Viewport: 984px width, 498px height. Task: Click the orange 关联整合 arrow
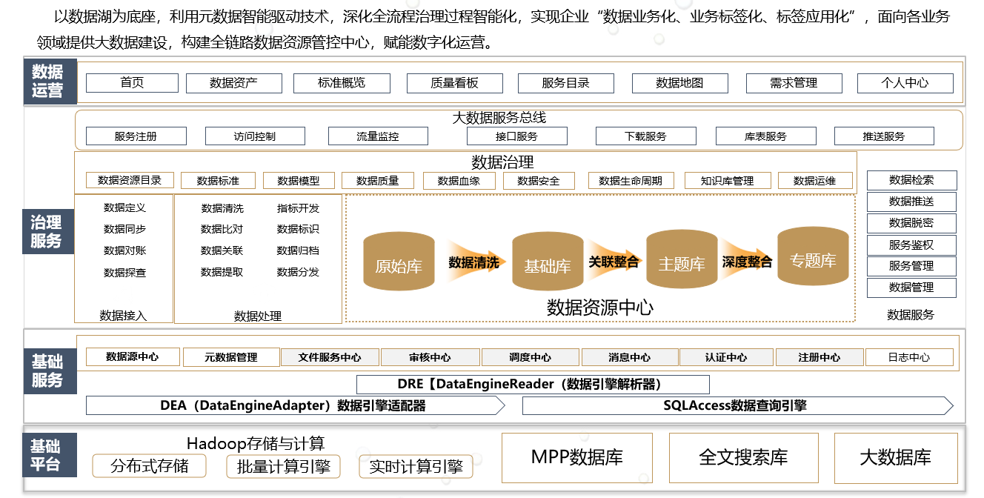[614, 262]
